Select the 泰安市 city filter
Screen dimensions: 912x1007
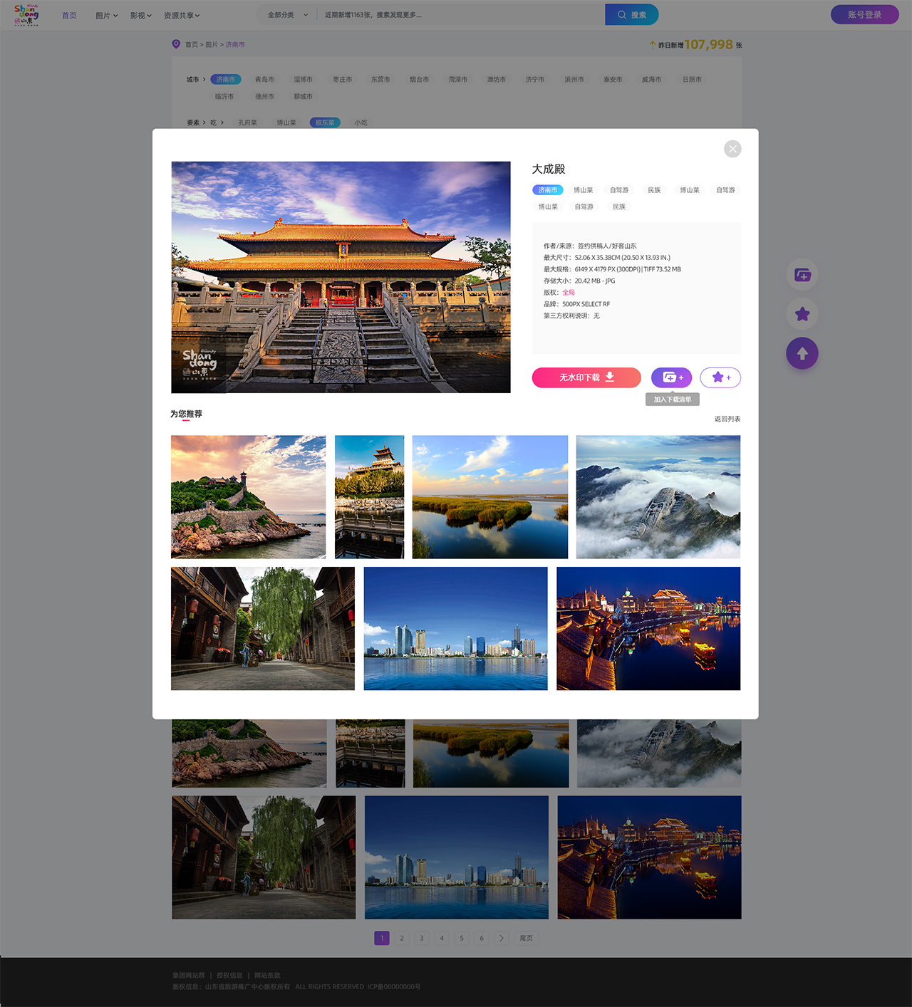point(613,80)
